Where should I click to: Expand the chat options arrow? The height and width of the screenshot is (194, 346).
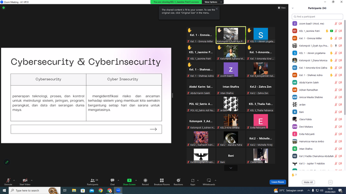118,181
